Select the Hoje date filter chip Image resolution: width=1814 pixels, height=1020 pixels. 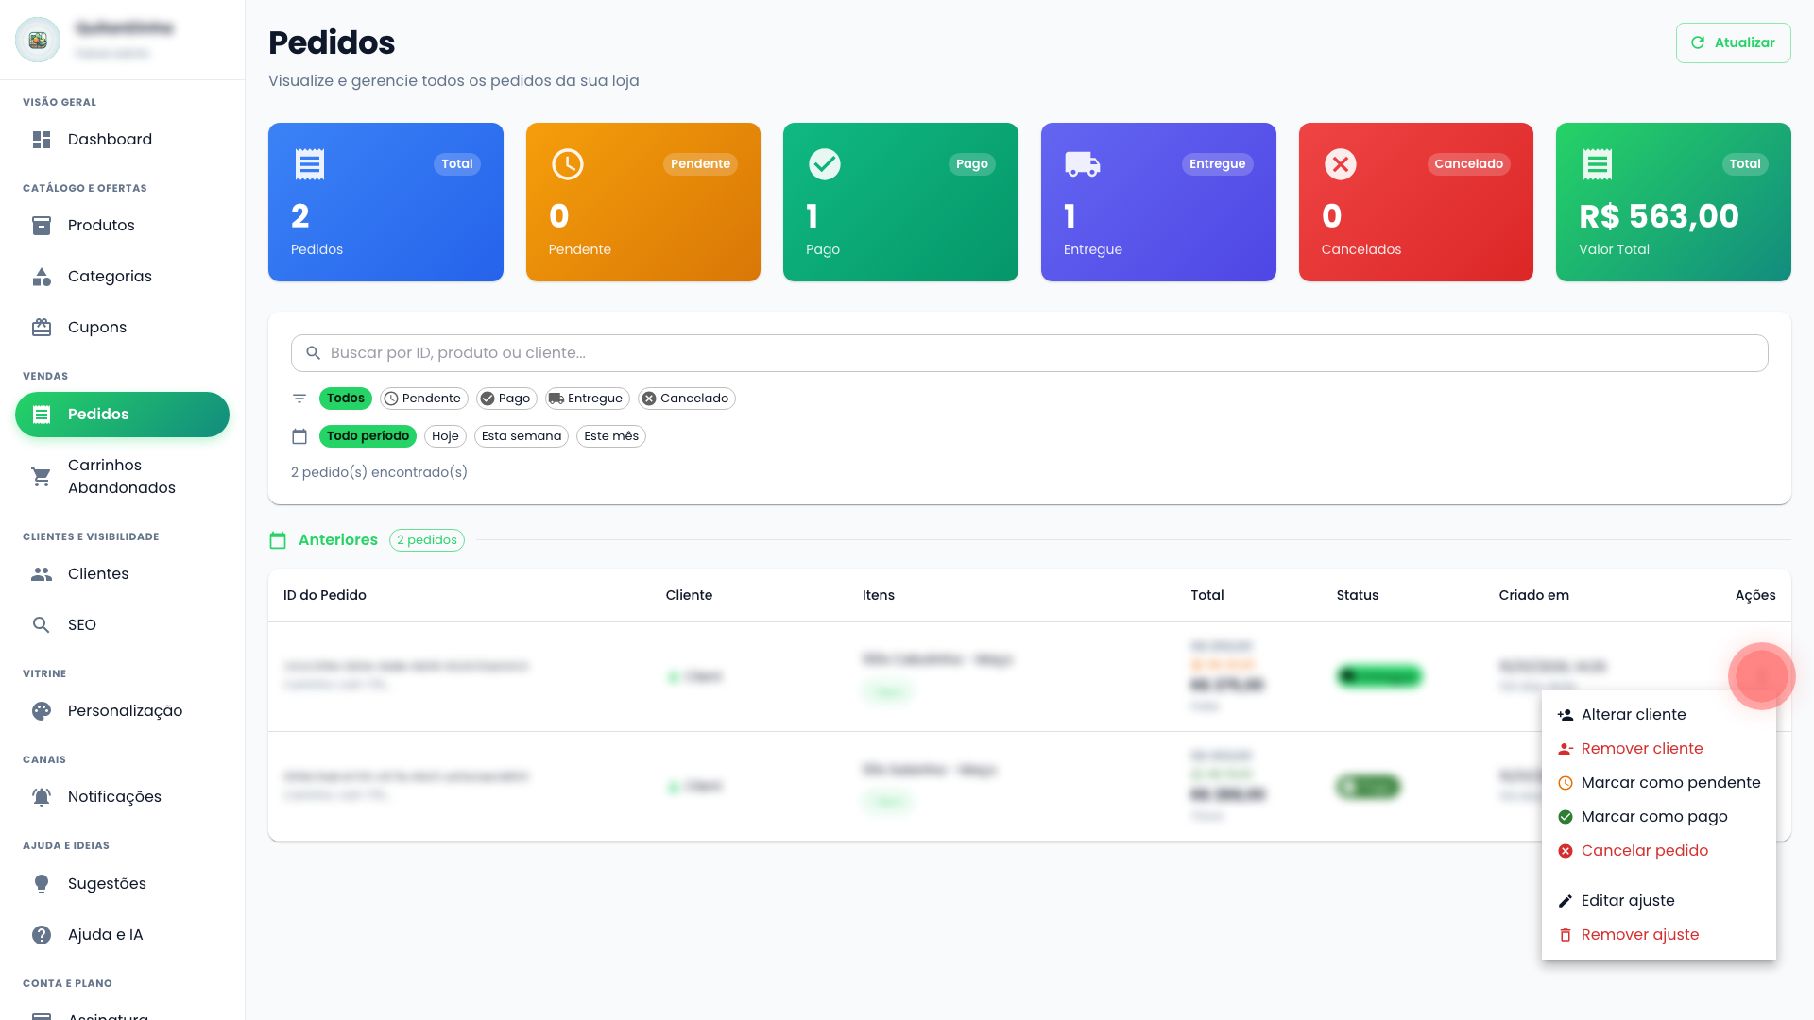(445, 436)
